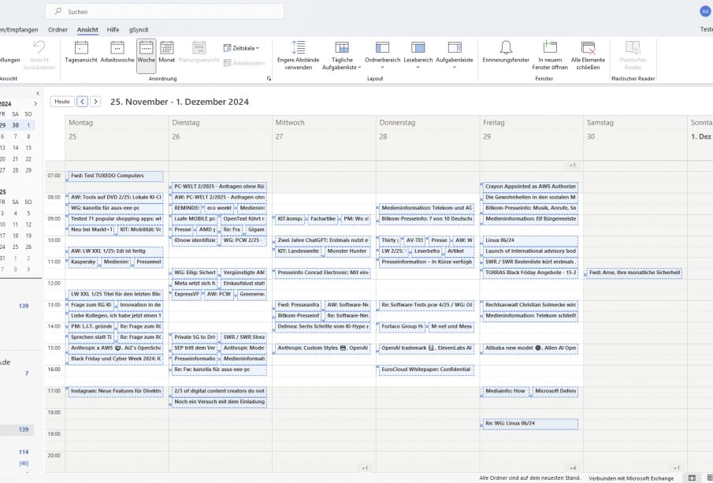Select the Arbeitswoche view
Image resolution: width=713 pixels, height=483 pixels.
coord(117,52)
